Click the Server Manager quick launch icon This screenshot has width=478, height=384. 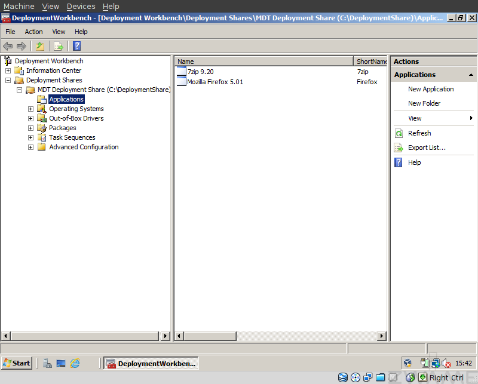pyautogui.click(x=47, y=363)
